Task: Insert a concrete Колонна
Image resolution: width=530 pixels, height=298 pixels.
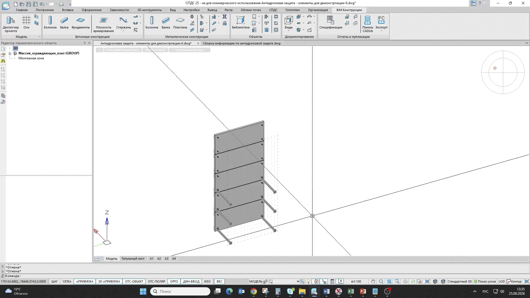Action: [50, 22]
